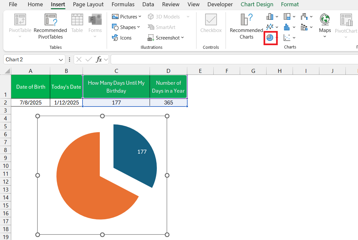Screen dimensions: 358x240
Task: Insert Icons from Illustrations group
Action: point(122,38)
